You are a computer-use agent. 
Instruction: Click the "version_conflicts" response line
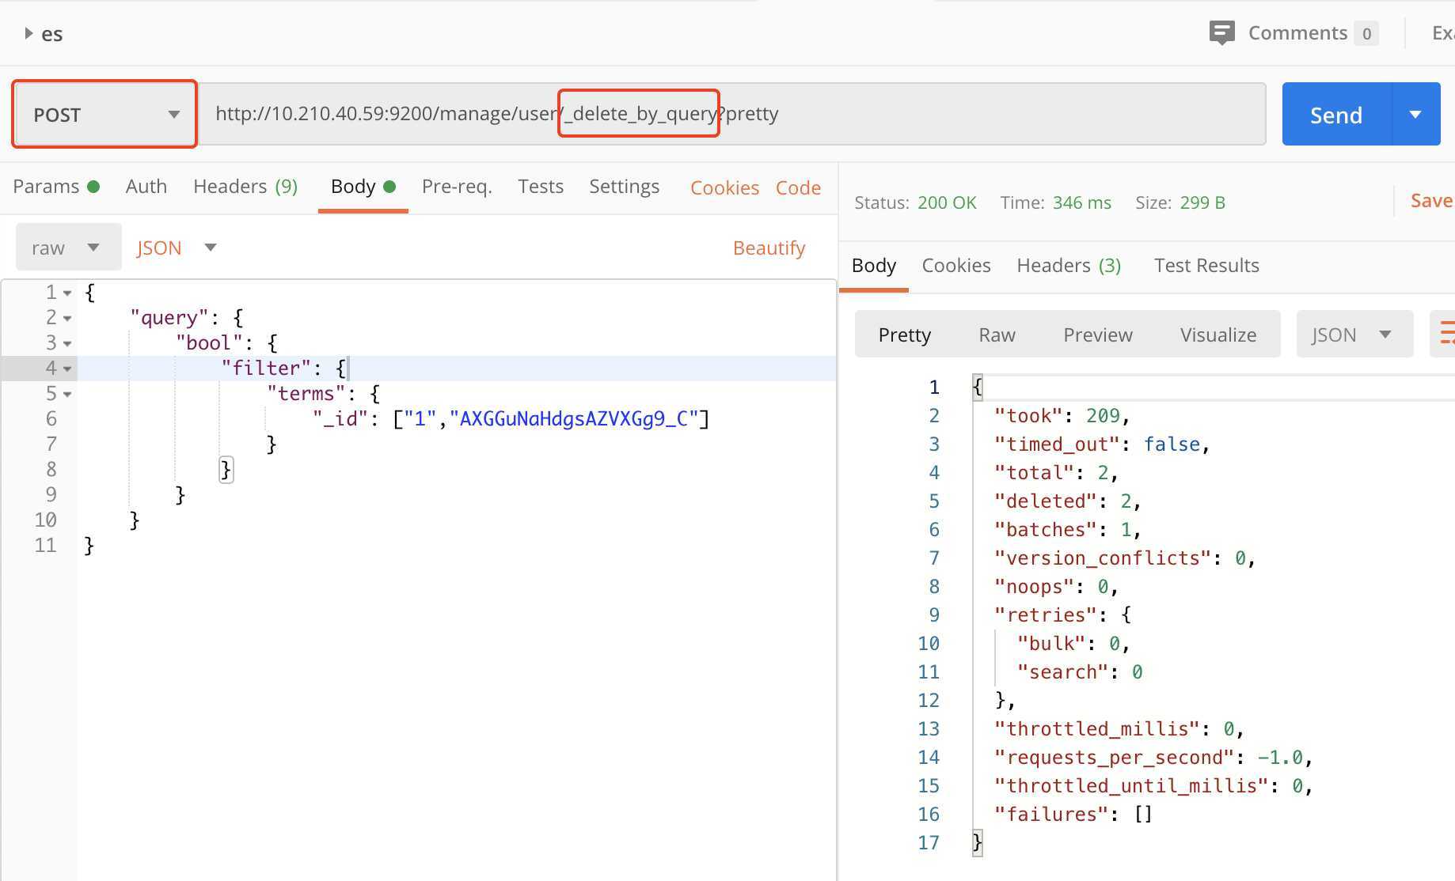(1125, 558)
